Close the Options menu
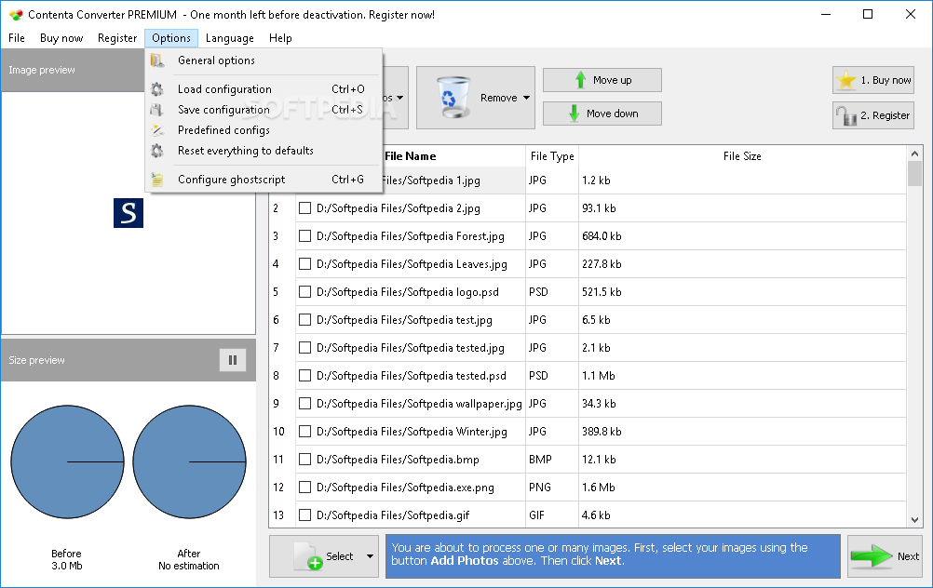This screenshot has height=588, width=933. [x=171, y=38]
